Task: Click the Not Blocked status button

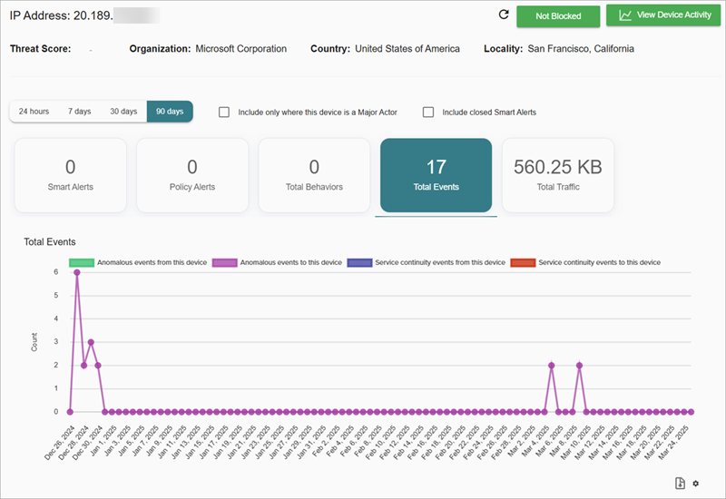Action: coord(558,16)
